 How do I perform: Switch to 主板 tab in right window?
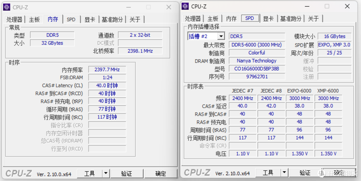tap(213, 18)
